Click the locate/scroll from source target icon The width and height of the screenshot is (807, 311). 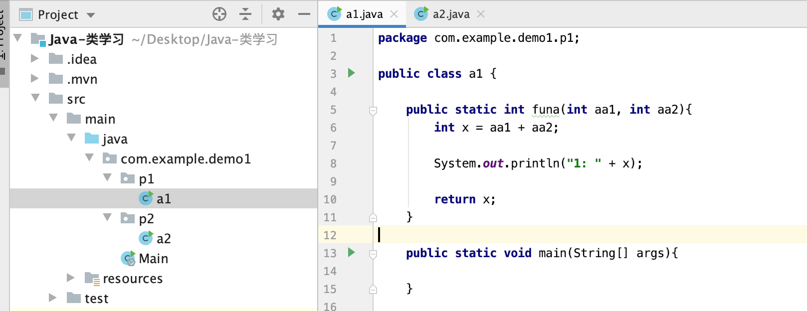pos(219,14)
